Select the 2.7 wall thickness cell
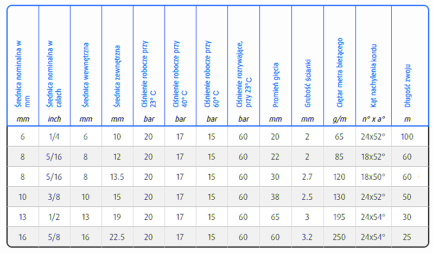Screen dimensions: 433x253 click(x=307, y=176)
